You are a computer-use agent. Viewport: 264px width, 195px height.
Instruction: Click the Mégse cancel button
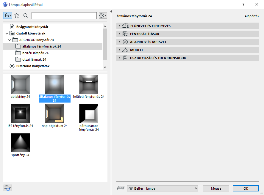[216, 188]
